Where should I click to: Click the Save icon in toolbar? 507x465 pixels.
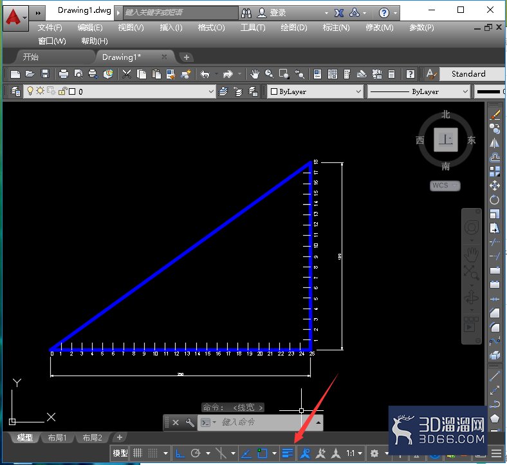click(x=45, y=74)
